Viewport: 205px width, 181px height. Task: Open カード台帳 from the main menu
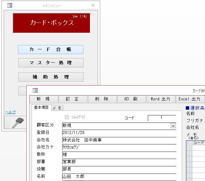[51, 49]
